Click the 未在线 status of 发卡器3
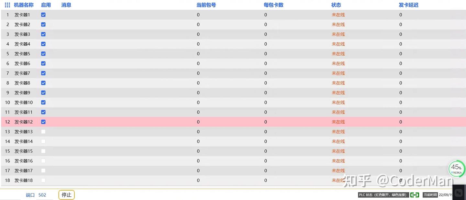This screenshot has width=466, height=200. (x=338, y=34)
